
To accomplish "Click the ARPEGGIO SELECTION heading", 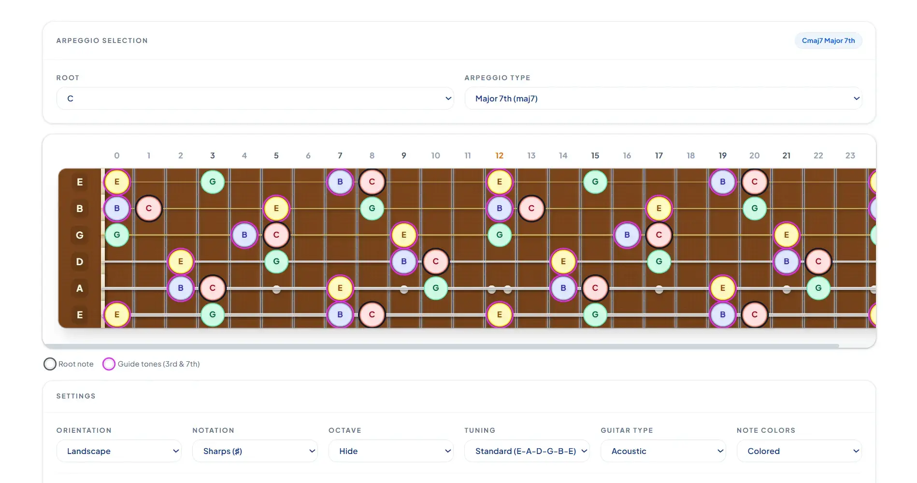I will point(102,41).
